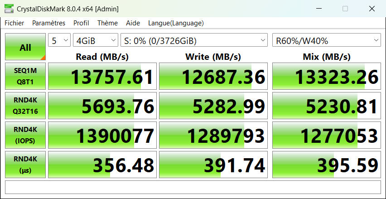Open the Fichier menu
This screenshot has height=199, width=386.
pos(14,23)
